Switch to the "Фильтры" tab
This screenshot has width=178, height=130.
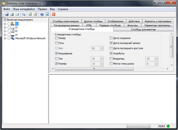[x=133, y=25]
